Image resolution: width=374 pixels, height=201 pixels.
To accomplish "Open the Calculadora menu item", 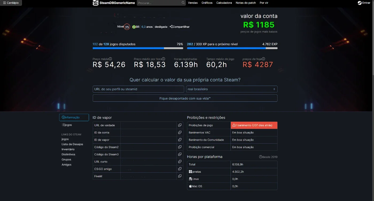I will click(x=224, y=3).
